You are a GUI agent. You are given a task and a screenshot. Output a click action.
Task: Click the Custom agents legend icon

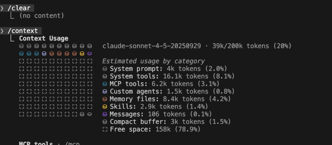click(105, 92)
